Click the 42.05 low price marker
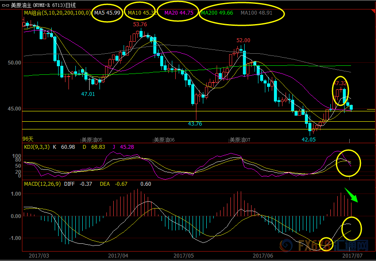 click(x=308, y=139)
